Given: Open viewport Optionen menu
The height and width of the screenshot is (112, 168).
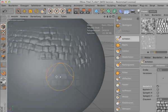Looking at the screenshot, I should pos(47,17).
